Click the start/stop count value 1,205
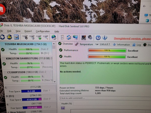The width and height of the screenshot is (151, 113). (98, 93)
